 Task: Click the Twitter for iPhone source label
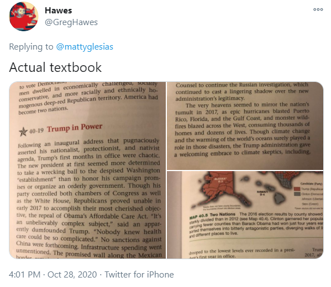[139, 275]
